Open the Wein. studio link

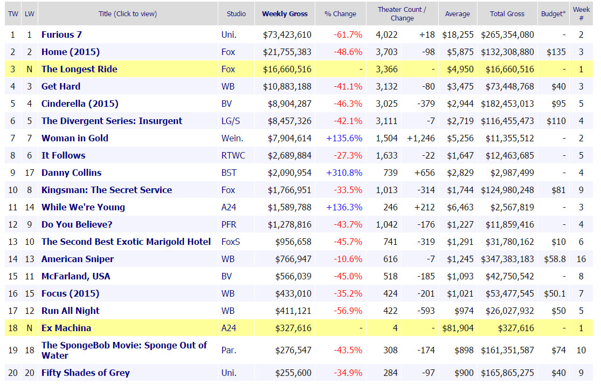pyautogui.click(x=232, y=138)
